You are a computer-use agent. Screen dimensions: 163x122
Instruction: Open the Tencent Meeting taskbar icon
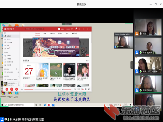click(x=53, y=105)
